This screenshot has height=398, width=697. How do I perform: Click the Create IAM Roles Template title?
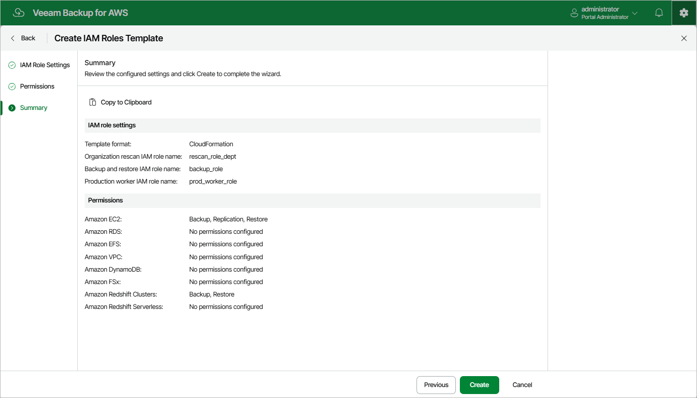(109, 38)
